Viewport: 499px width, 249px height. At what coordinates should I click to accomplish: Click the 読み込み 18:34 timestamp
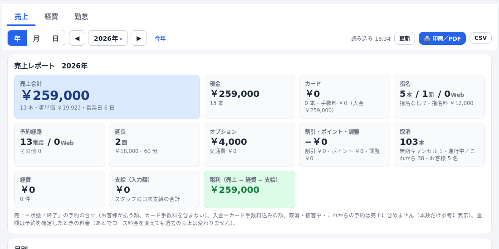(371, 39)
